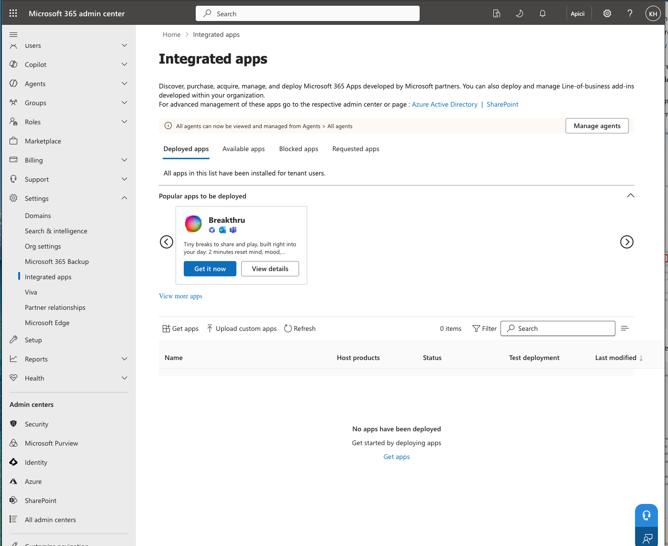
Task: Switch to the Available apps tab
Action: click(244, 149)
